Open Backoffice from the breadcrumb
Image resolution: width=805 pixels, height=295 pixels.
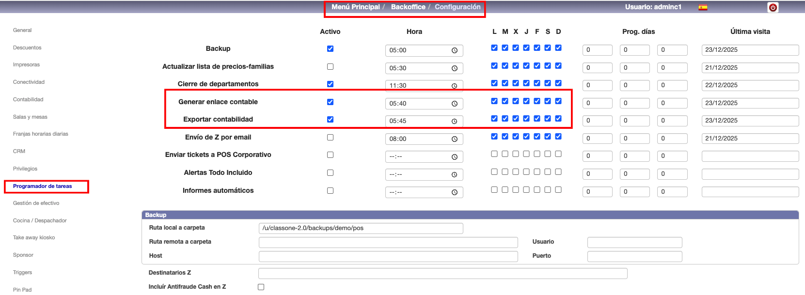(x=408, y=7)
